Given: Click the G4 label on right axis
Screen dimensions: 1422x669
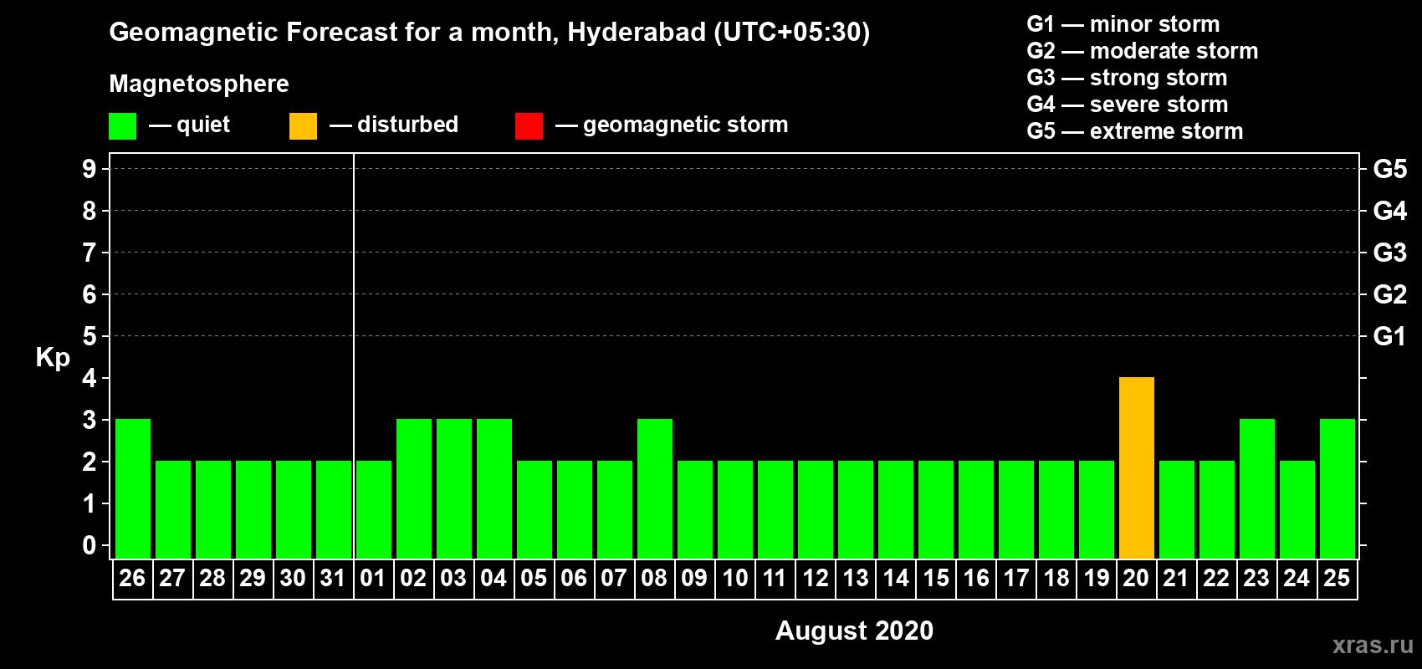Looking at the screenshot, I should pyautogui.click(x=1390, y=211).
